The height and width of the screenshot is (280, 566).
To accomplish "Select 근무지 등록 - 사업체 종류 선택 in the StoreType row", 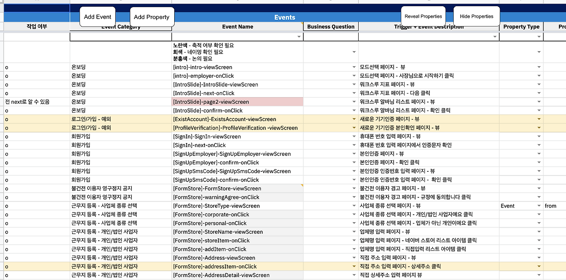I will (121, 206).
